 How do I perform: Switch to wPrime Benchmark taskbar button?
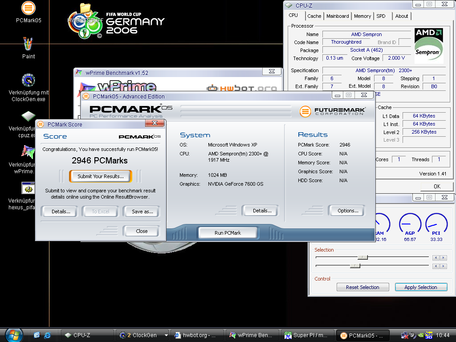pyautogui.click(x=252, y=335)
